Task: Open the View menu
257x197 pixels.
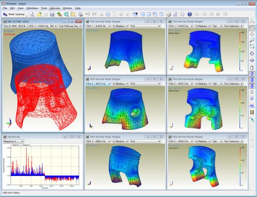Action: tap(21, 8)
